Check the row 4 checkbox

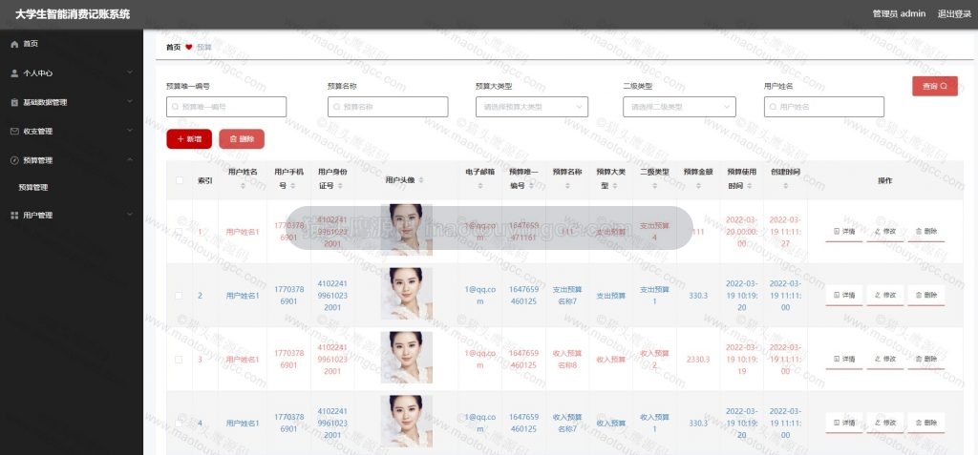click(x=179, y=424)
